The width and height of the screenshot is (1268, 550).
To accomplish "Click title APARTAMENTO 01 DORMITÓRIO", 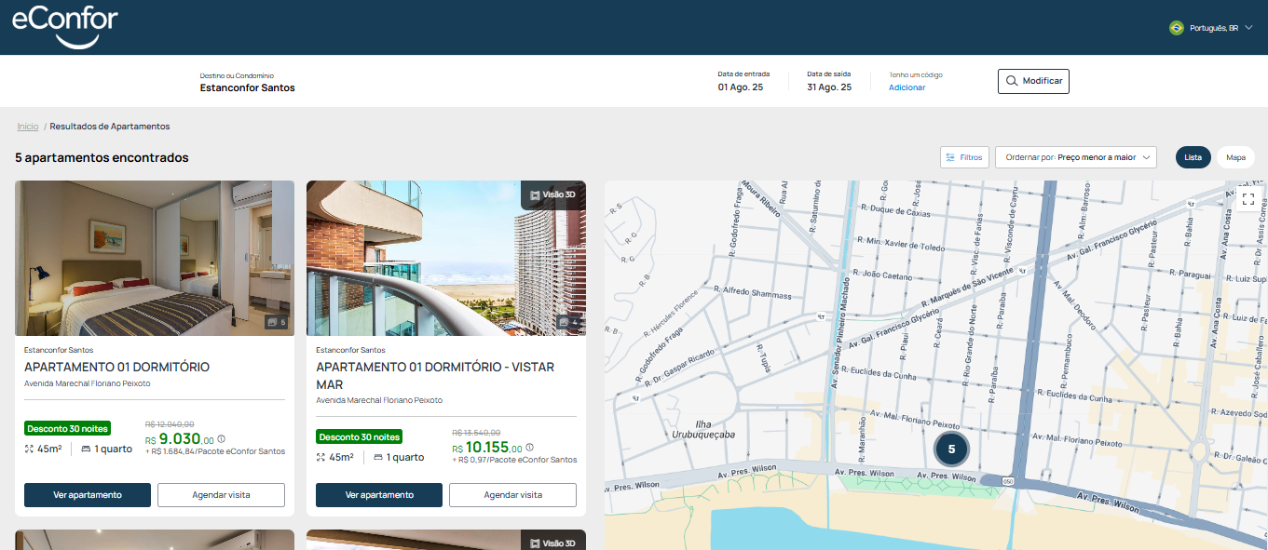I will click(x=116, y=367).
